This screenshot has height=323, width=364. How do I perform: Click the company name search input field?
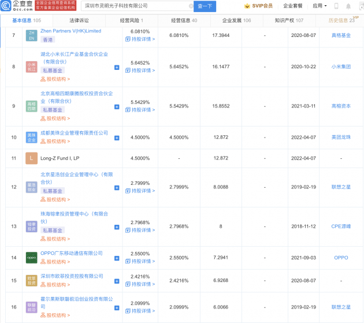coord(137,6)
